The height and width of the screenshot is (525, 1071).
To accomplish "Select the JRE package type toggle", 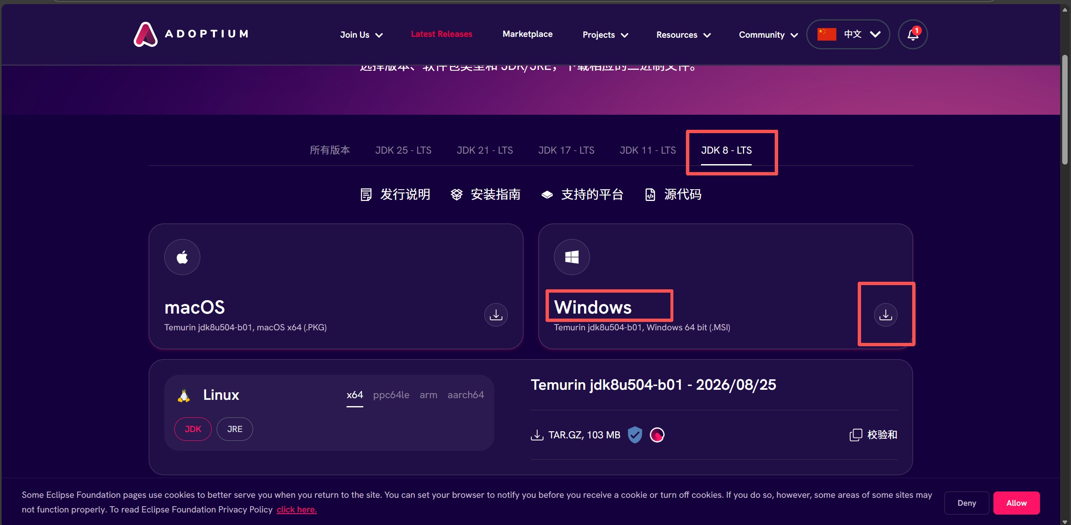I will click(235, 429).
